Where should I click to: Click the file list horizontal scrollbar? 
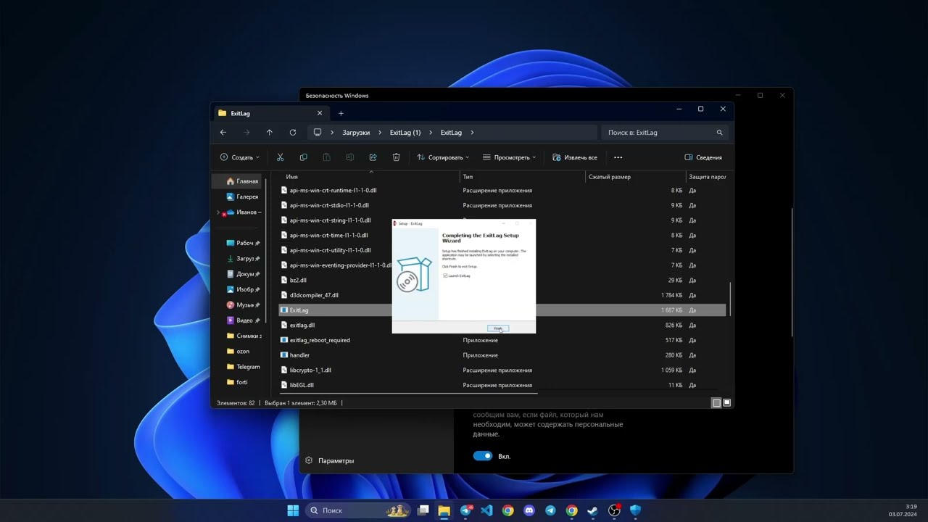[410, 394]
